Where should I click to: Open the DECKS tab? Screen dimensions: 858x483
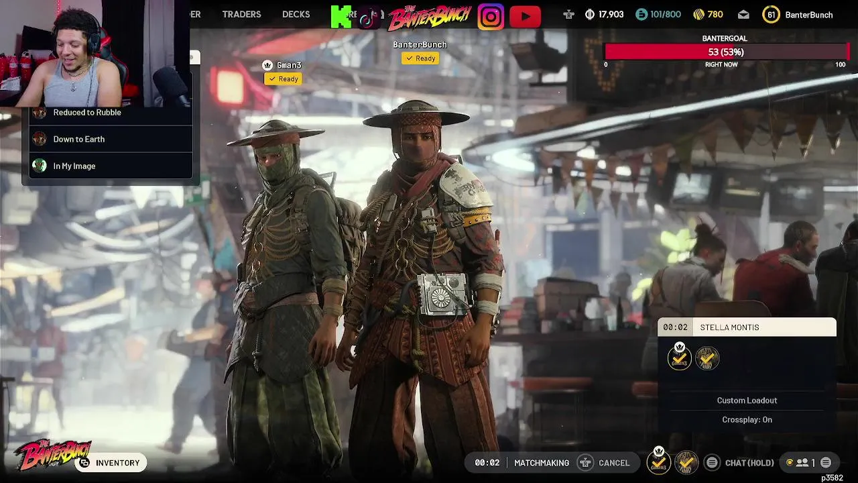point(296,15)
